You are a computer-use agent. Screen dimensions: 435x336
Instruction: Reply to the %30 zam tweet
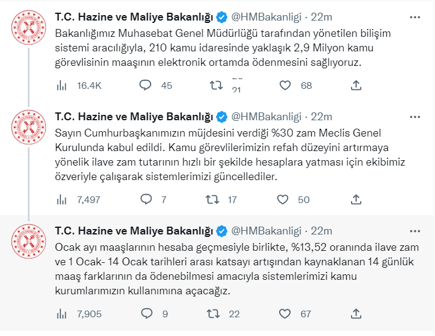(146, 199)
